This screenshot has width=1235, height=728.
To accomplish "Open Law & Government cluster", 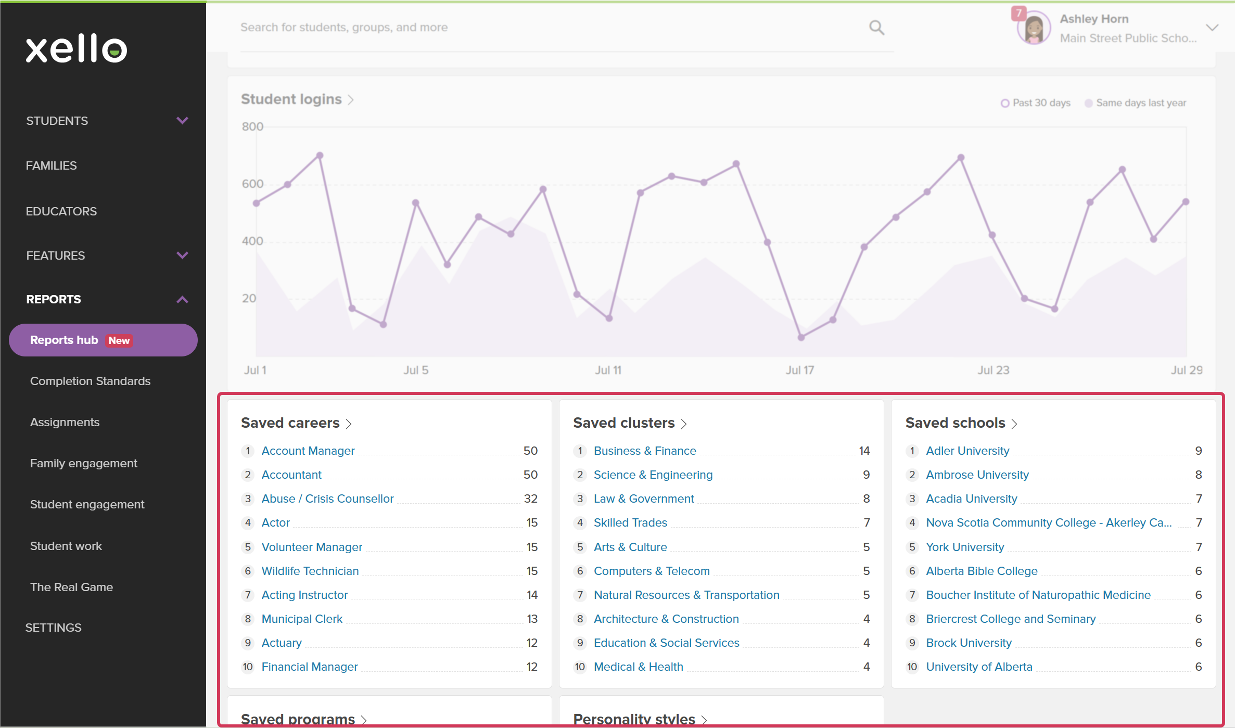I will click(x=644, y=499).
